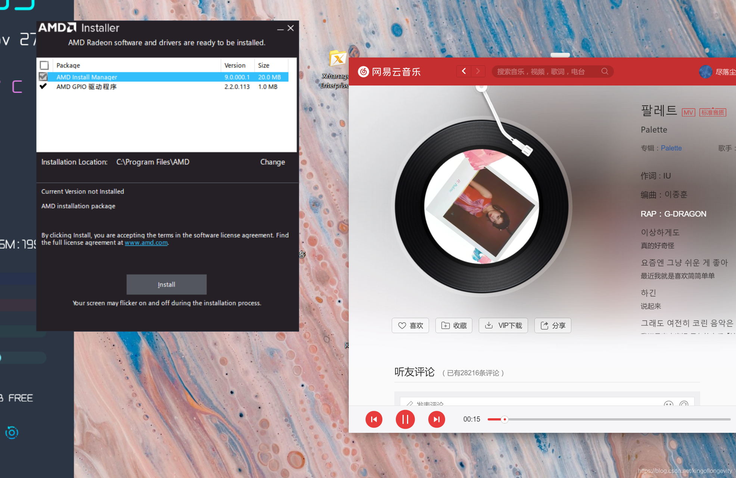
Task: Change the installation location
Action: tap(272, 162)
